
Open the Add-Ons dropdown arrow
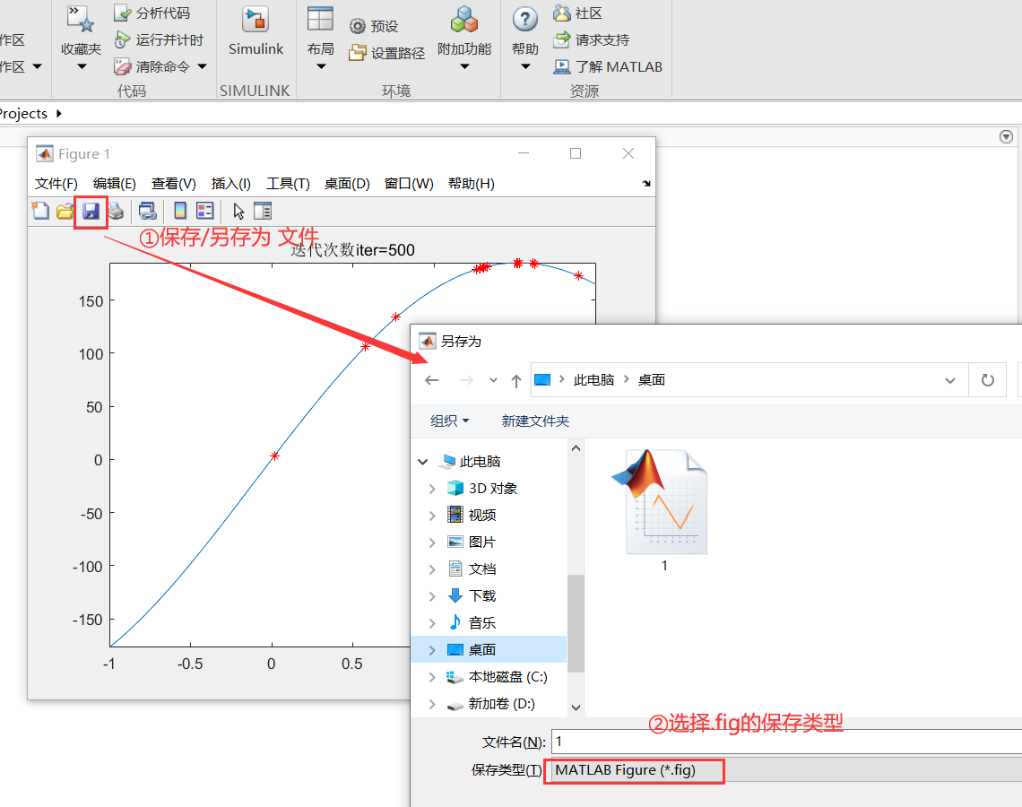pyautogui.click(x=464, y=66)
